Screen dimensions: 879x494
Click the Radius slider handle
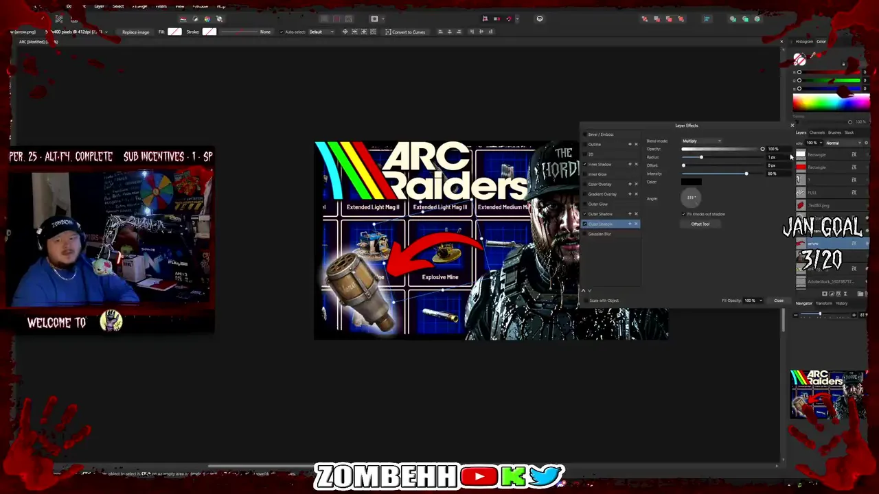pyautogui.click(x=701, y=157)
